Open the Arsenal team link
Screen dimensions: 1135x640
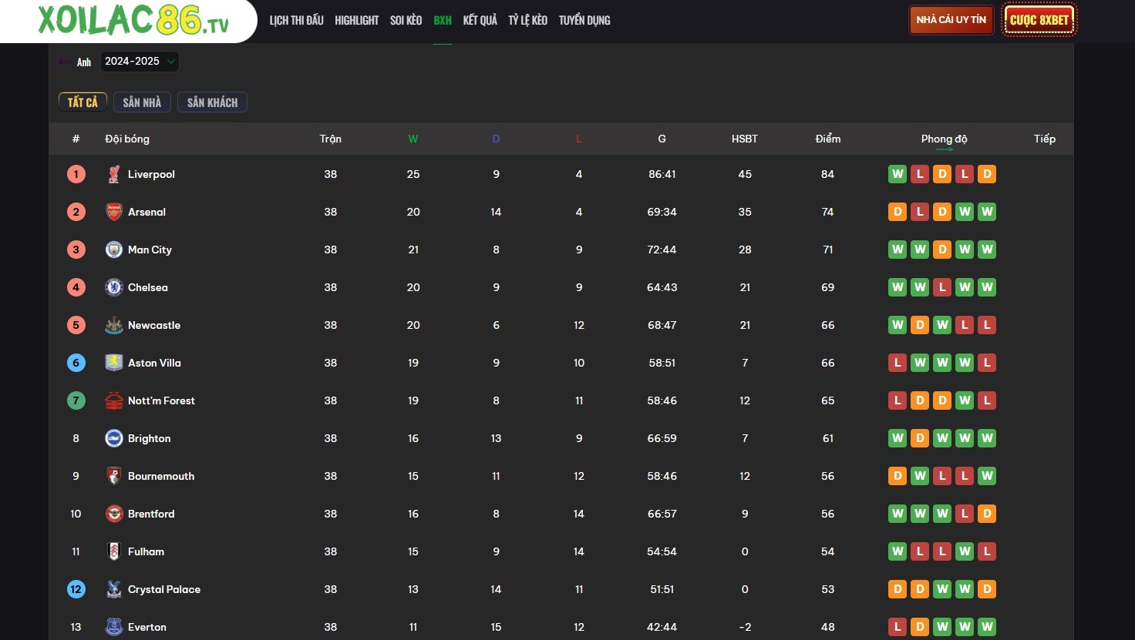coord(147,212)
